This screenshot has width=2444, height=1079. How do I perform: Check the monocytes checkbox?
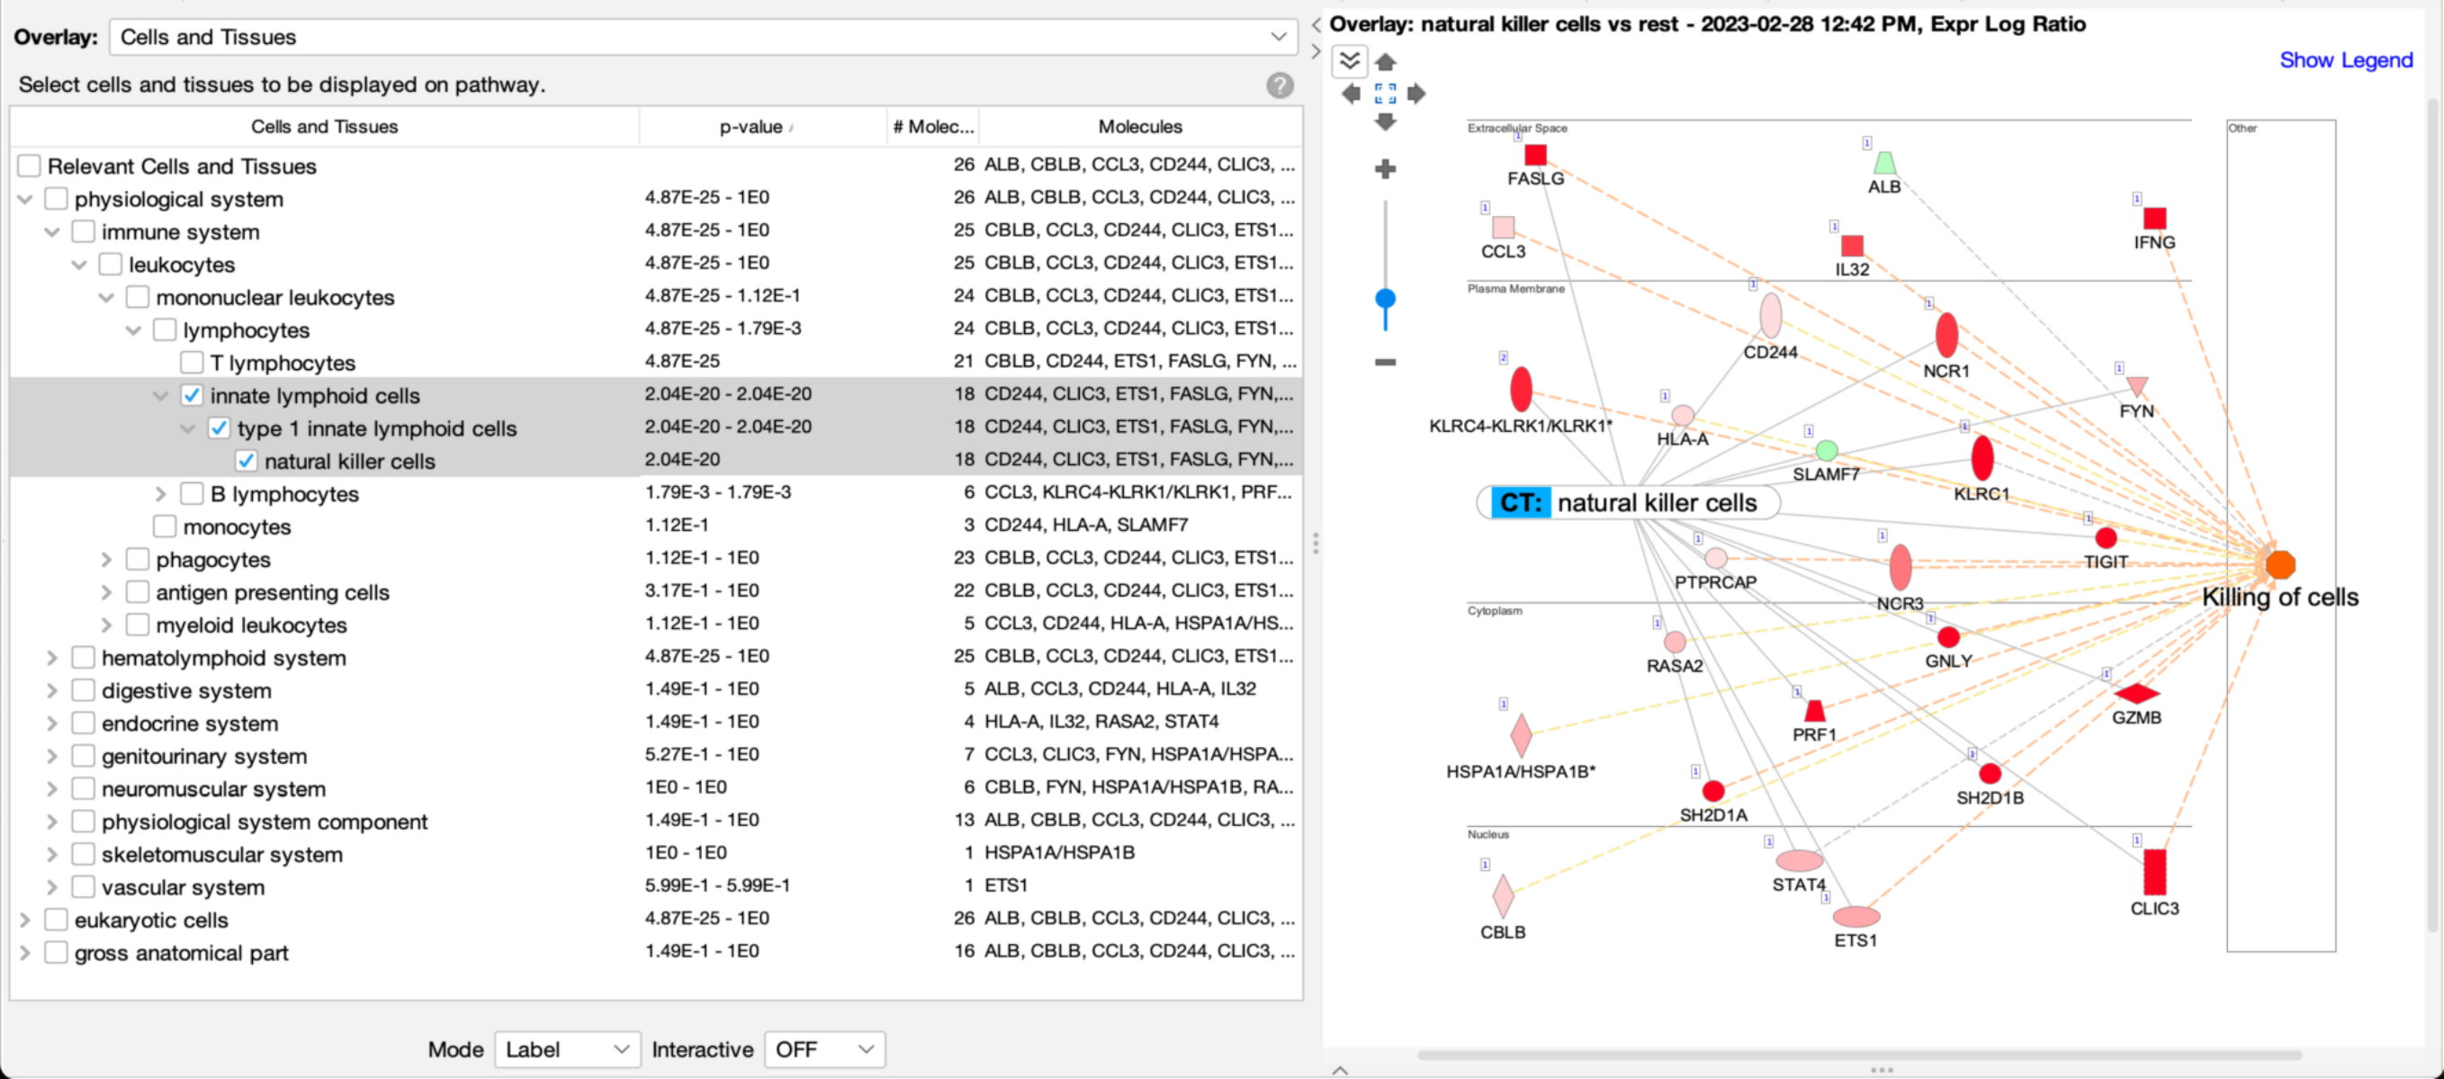pyautogui.click(x=164, y=526)
